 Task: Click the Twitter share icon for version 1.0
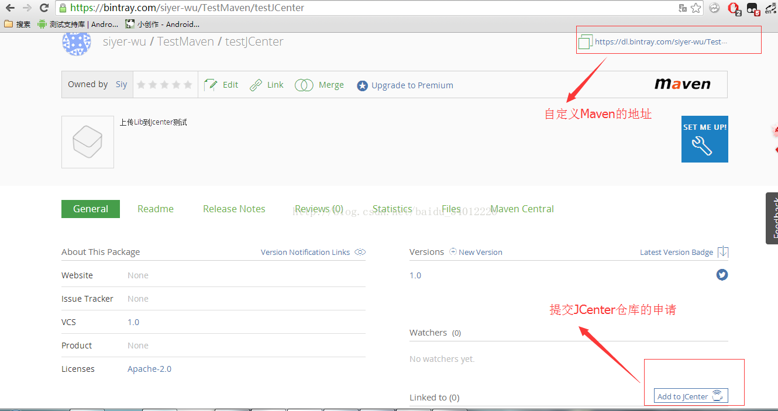722,274
